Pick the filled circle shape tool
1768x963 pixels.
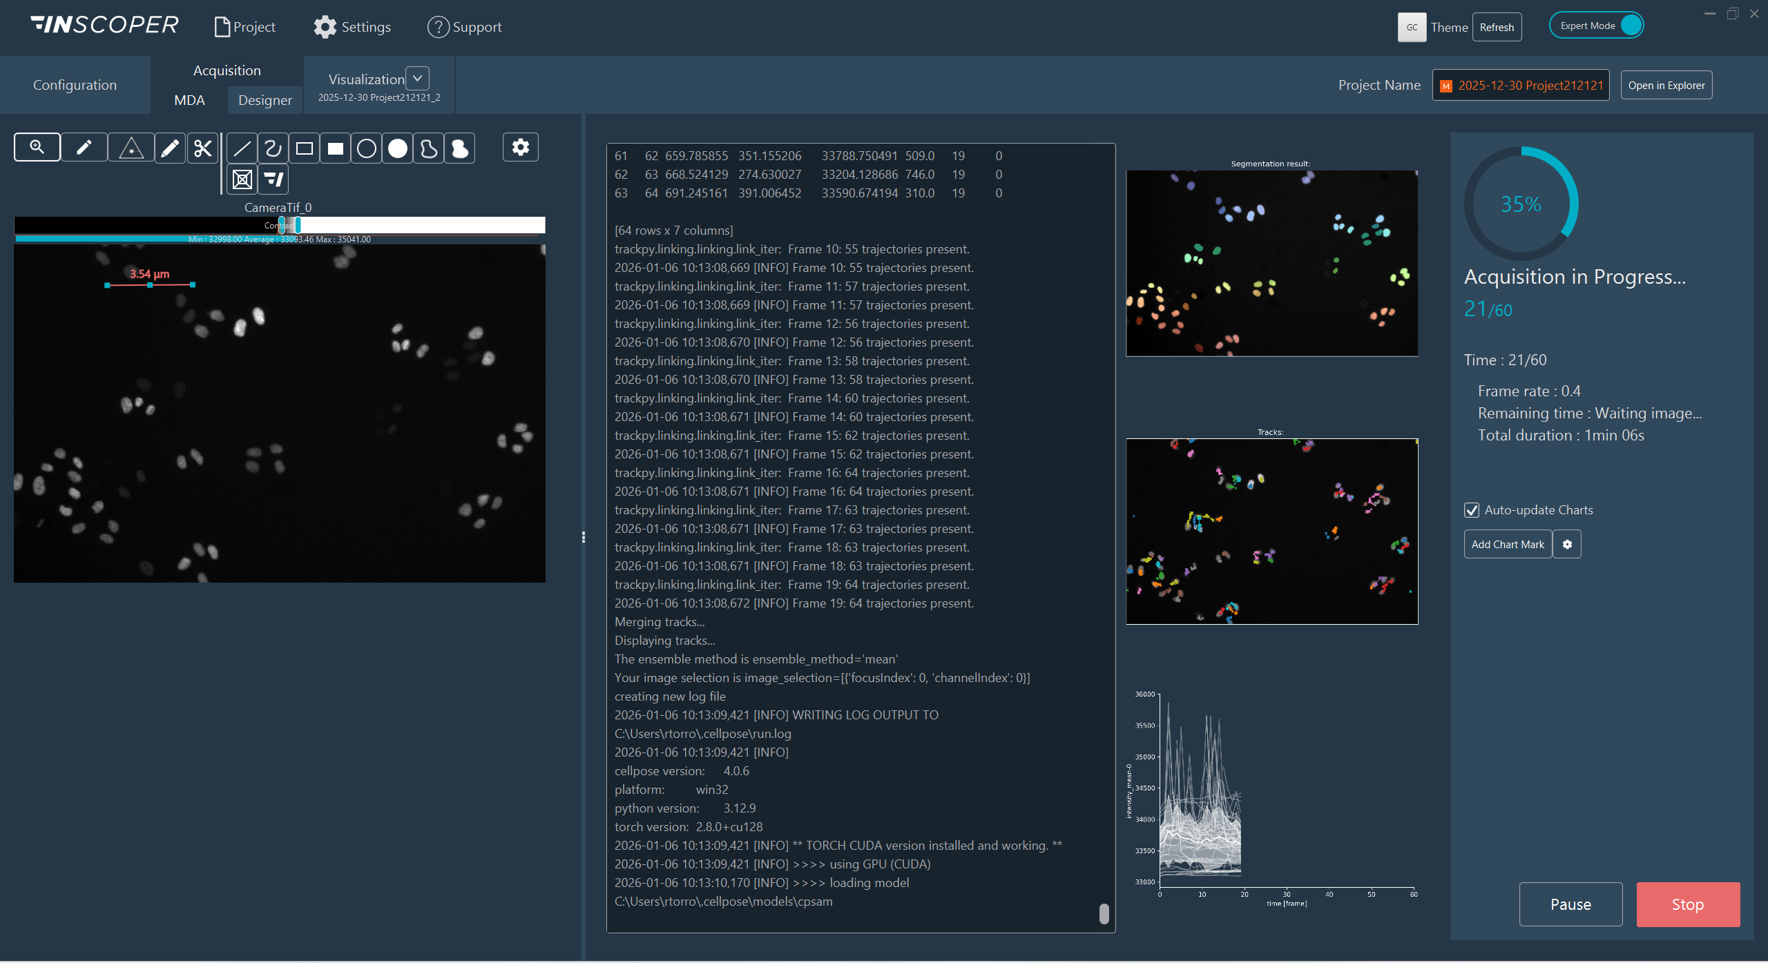(398, 148)
